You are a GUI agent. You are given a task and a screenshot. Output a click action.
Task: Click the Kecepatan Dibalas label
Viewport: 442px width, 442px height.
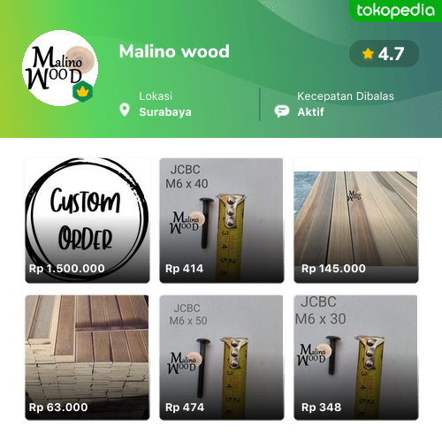(346, 96)
